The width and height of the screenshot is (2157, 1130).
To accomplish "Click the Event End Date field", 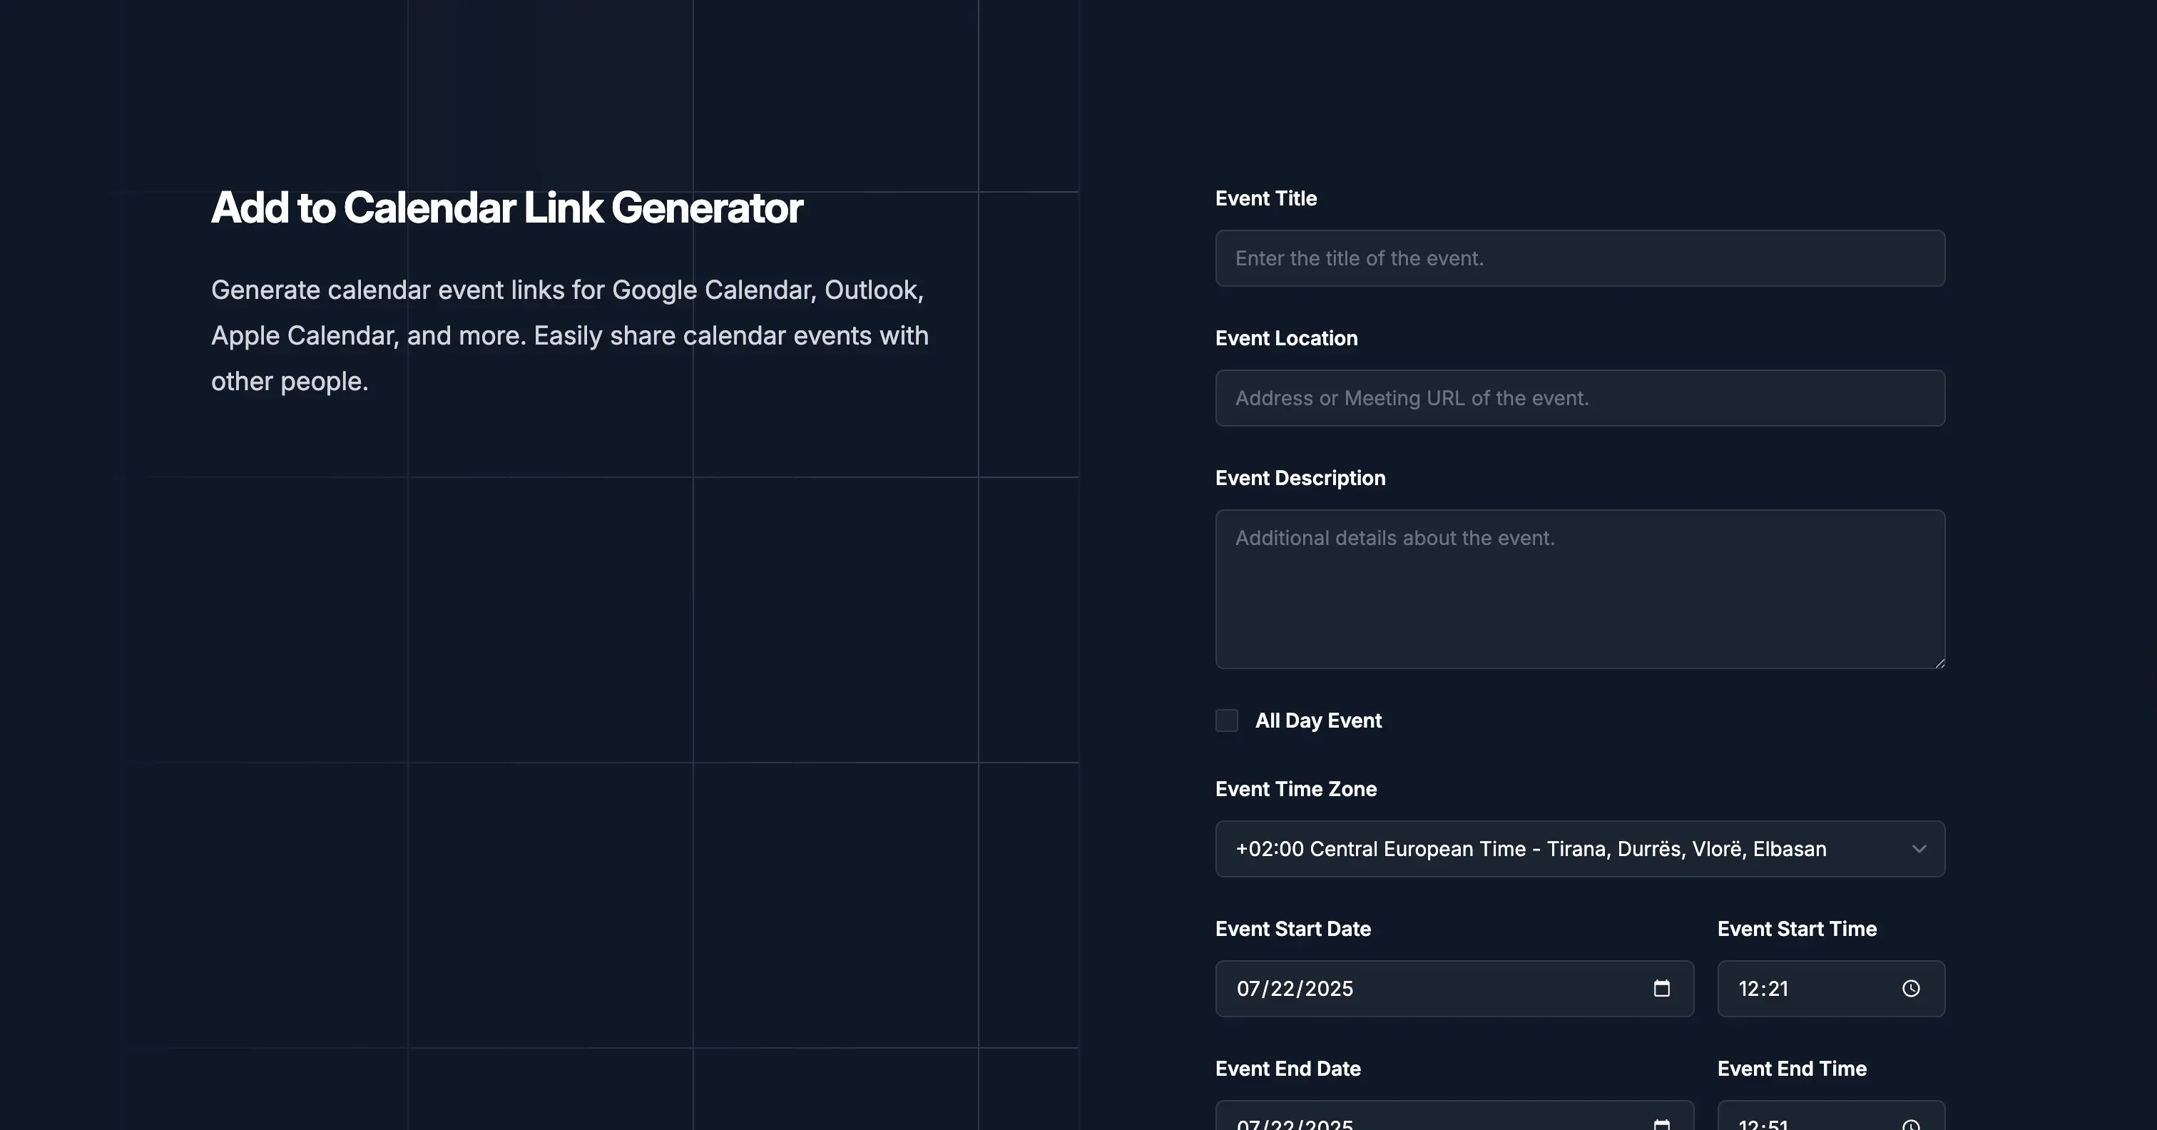I will click(1424, 1122).
